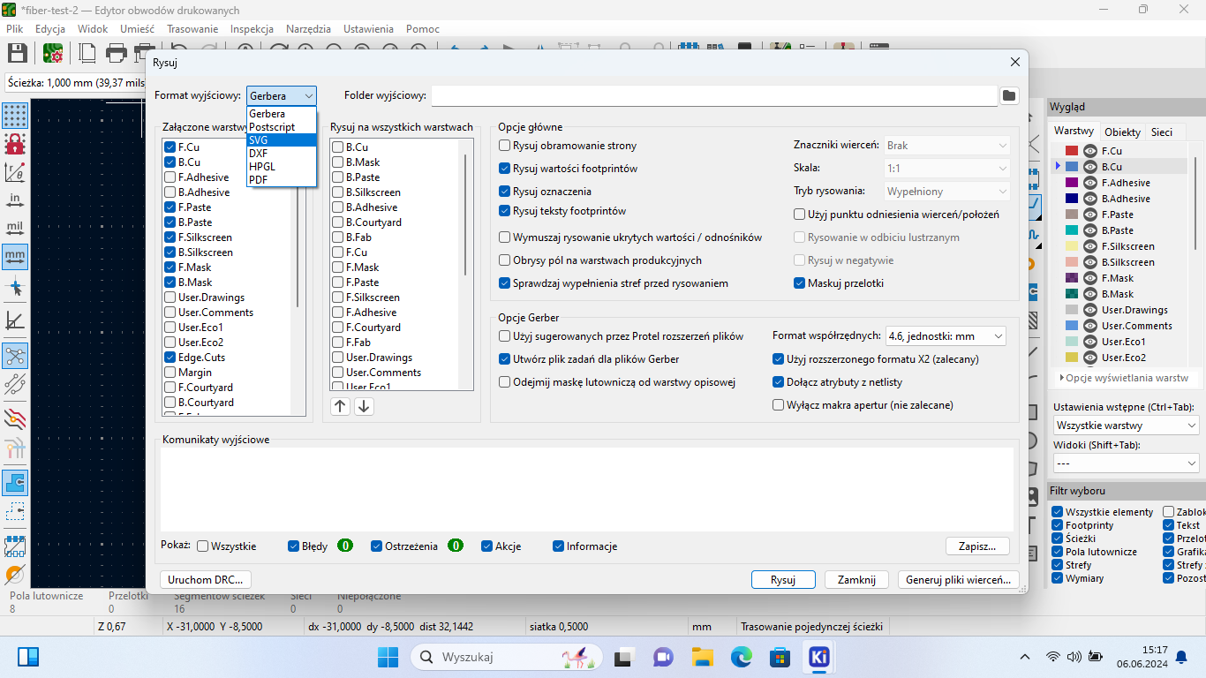Click Uruchom DRC button
Image resolution: width=1206 pixels, height=678 pixels.
click(x=206, y=580)
